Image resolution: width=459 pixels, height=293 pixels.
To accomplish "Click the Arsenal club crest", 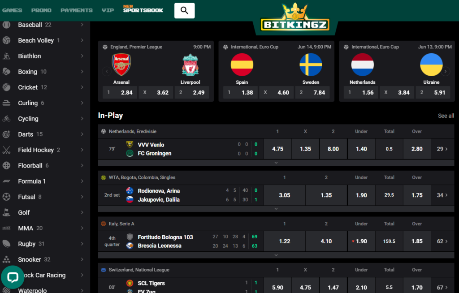I will [121, 65].
